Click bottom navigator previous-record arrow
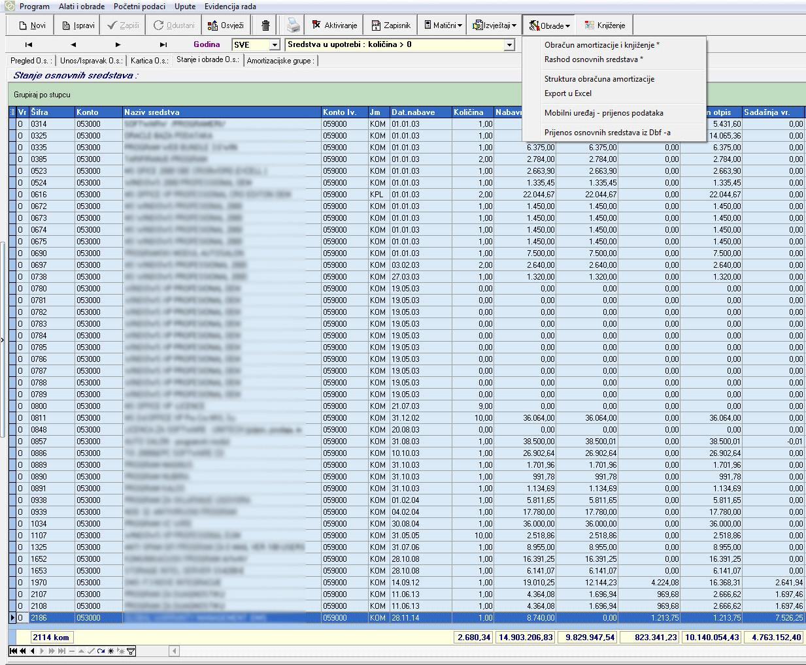Viewport: 806px width, 665px height. coord(33,651)
